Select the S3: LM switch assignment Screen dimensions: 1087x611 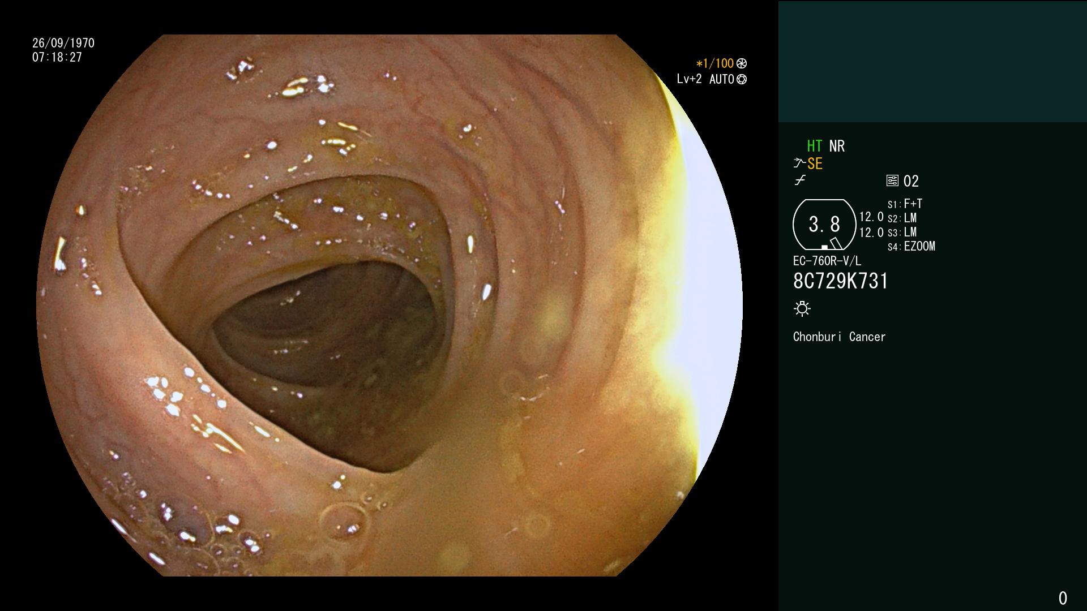click(902, 232)
